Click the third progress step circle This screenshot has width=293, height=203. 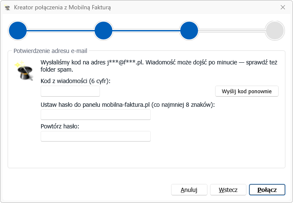pyautogui.click(x=189, y=31)
